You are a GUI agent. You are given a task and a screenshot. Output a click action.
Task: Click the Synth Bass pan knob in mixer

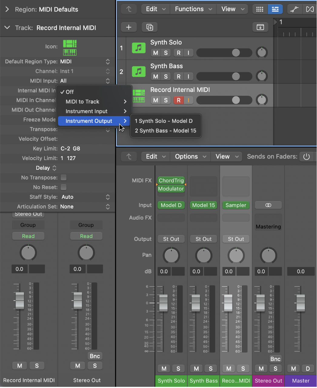(204, 255)
